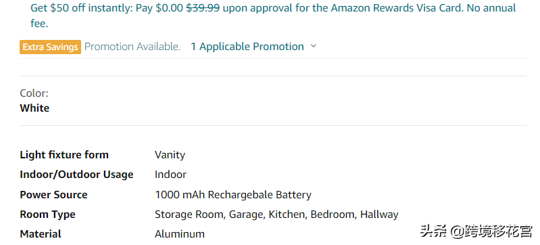Click the Indoor usage value
Viewport: 540px width, 245px height.
pos(170,175)
